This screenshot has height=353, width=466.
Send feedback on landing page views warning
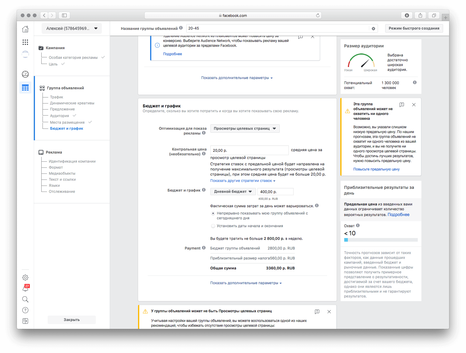[x=317, y=312]
